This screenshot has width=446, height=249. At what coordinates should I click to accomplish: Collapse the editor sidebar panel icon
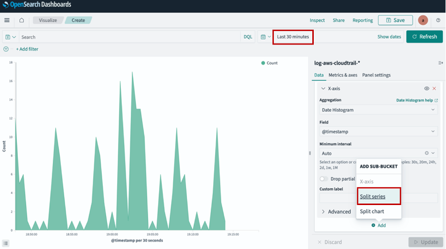[x=440, y=63]
